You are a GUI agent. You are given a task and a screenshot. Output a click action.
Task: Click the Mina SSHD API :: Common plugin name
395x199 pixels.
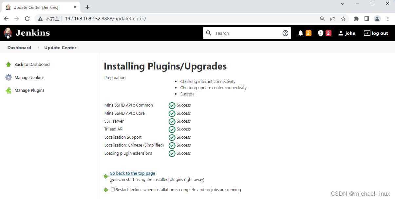pyautogui.click(x=129, y=105)
